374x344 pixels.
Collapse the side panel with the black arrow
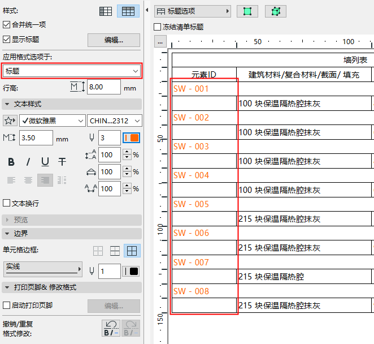(147, 10)
